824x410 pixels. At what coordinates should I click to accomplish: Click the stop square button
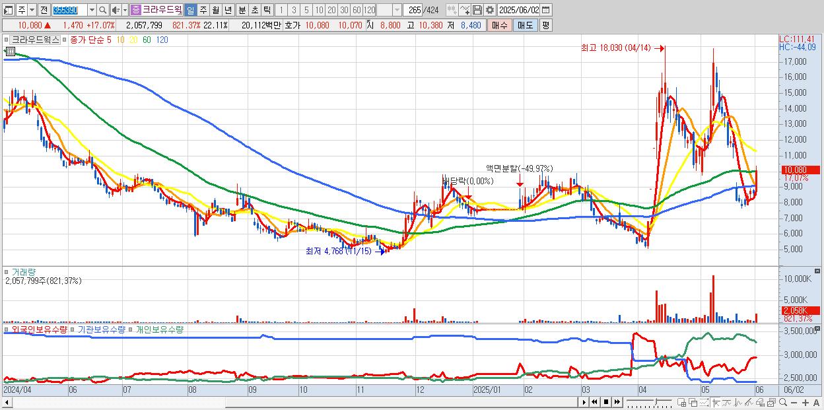[606, 402]
